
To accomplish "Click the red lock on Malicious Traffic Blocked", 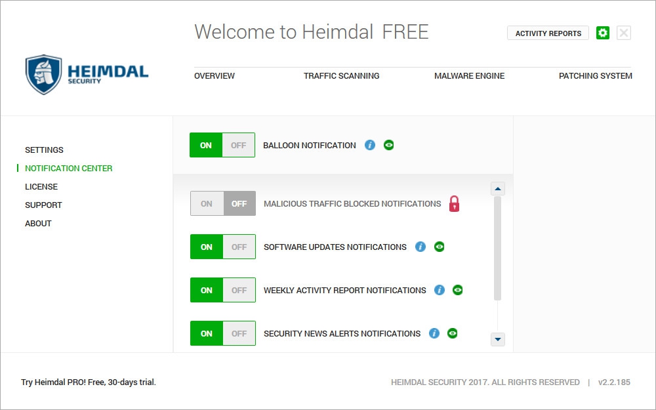I will click(x=455, y=204).
